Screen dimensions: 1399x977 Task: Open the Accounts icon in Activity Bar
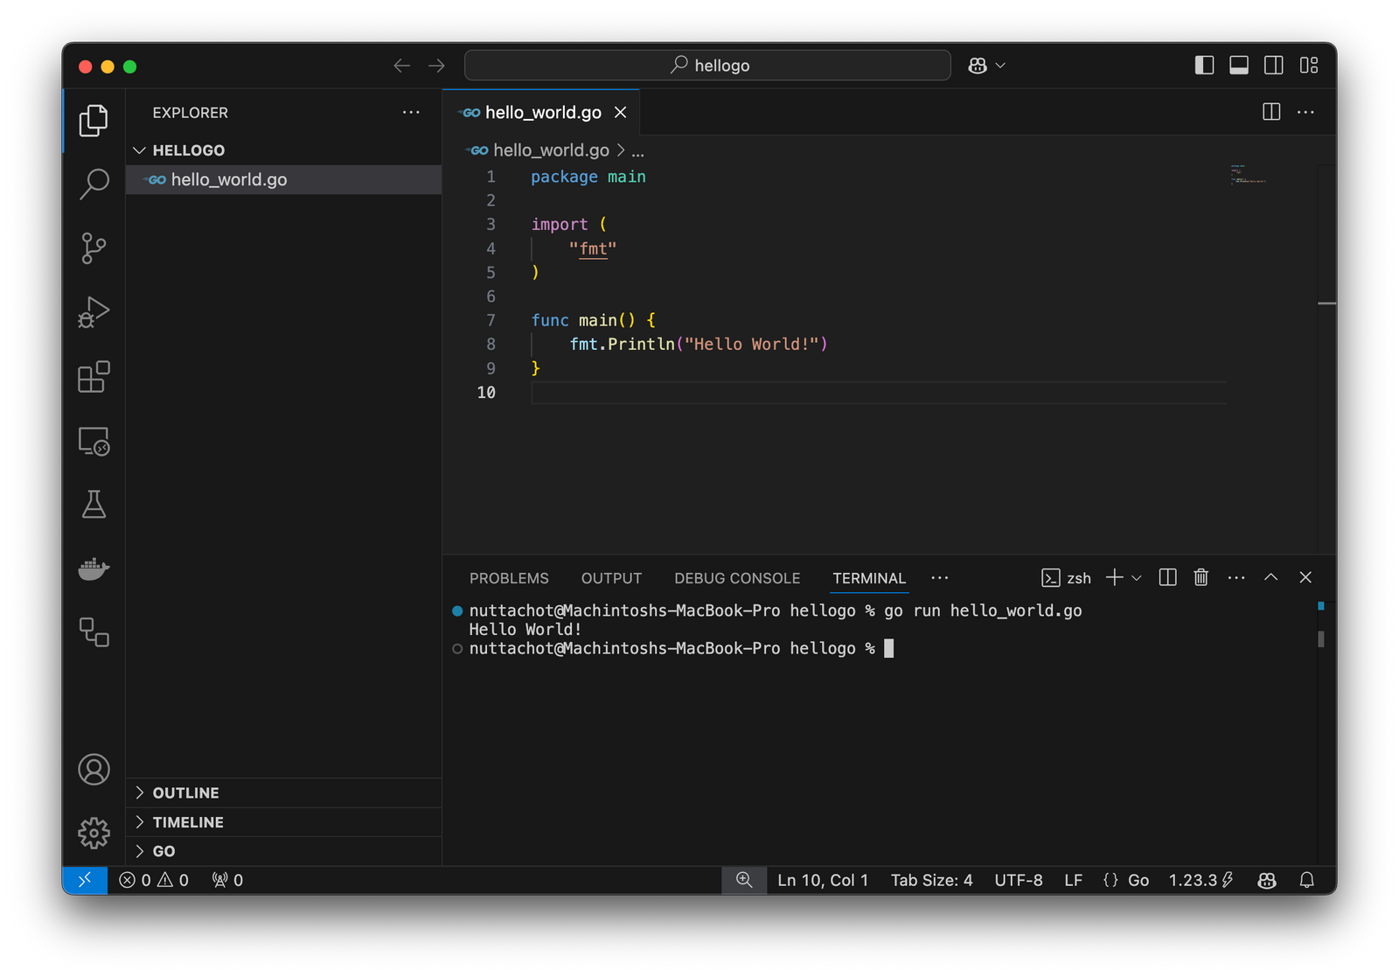click(94, 770)
